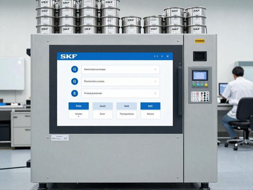
Task: Click white button below the N/C-like tab
Action: tap(151, 115)
